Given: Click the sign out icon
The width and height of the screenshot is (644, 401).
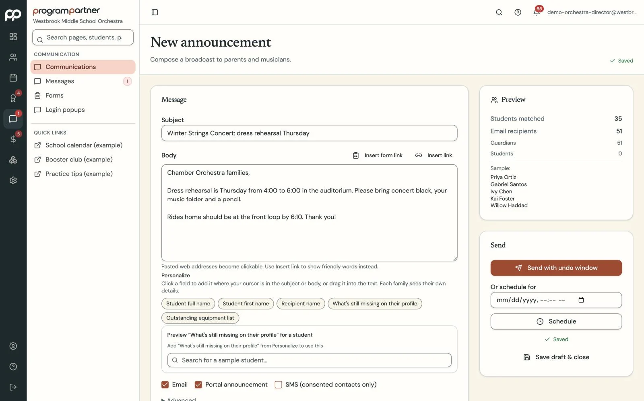Looking at the screenshot, I should point(13,387).
